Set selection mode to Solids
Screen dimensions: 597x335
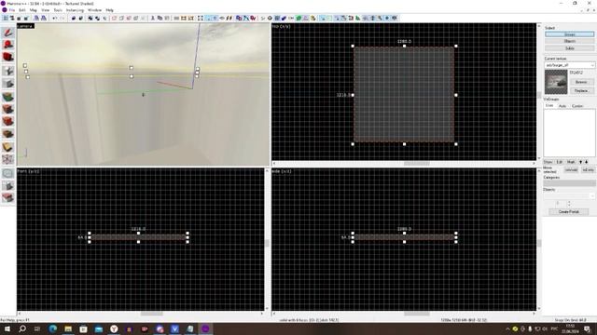click(569, 48)
